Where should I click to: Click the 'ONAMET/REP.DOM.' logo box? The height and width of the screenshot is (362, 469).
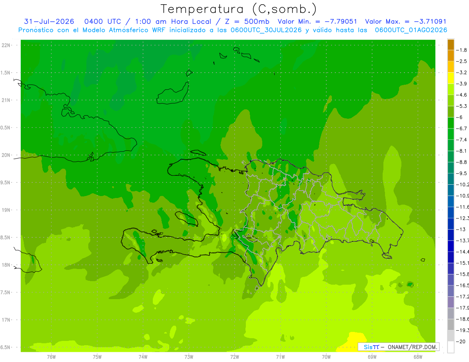[398, 347]
